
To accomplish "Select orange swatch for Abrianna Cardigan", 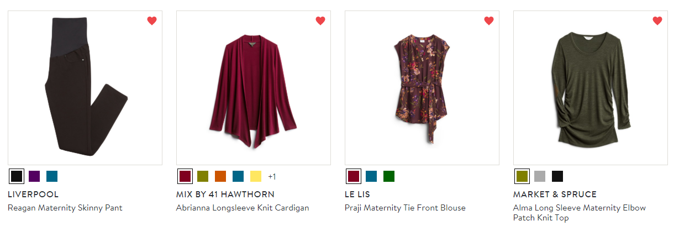I will [x=220, y=176].
